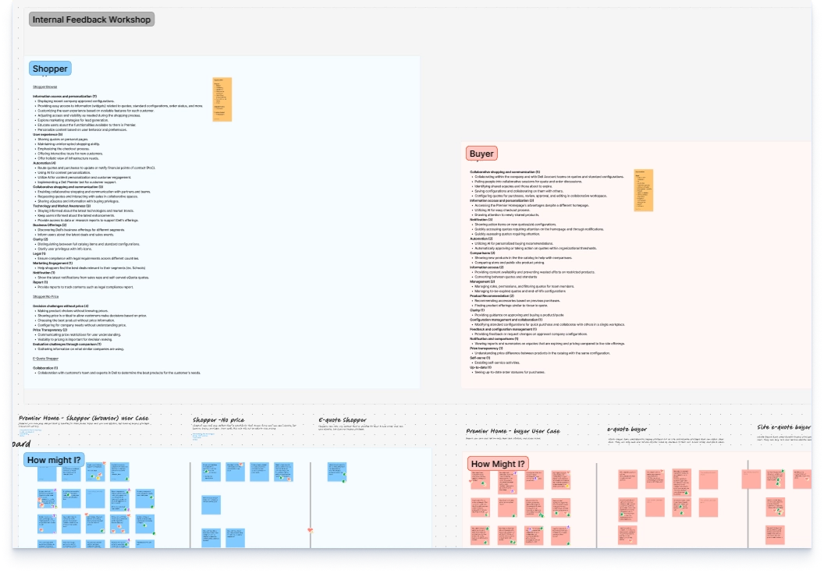Click the "Legal (1)" heading in Shopper
The height and width of the screenshot is (573, 824).
(40, 253)
